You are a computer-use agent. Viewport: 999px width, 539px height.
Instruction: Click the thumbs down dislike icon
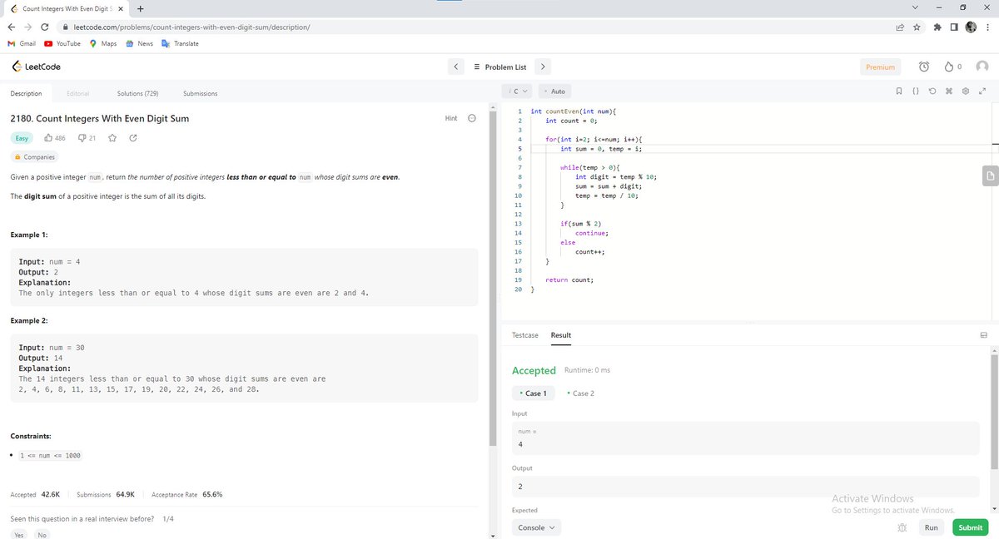(82, 138)
